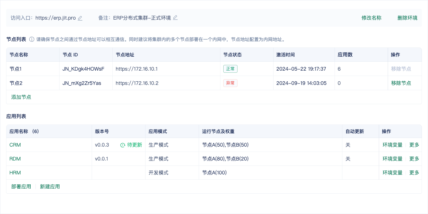Screen dimensions: 428x214
Task: Click auto-update 关 value for RDM
Action: pos(348,159)
